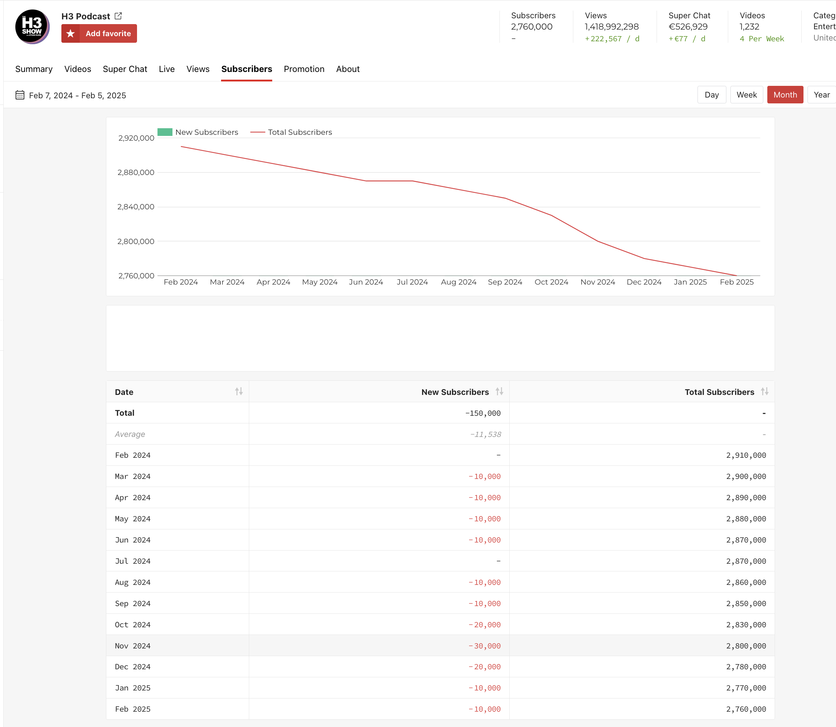
Task: Click the Jul 2024 label on chart axis
Action: pos(412,282)
